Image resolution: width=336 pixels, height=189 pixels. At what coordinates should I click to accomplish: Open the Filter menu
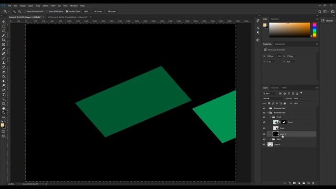(x=53, y=6)
